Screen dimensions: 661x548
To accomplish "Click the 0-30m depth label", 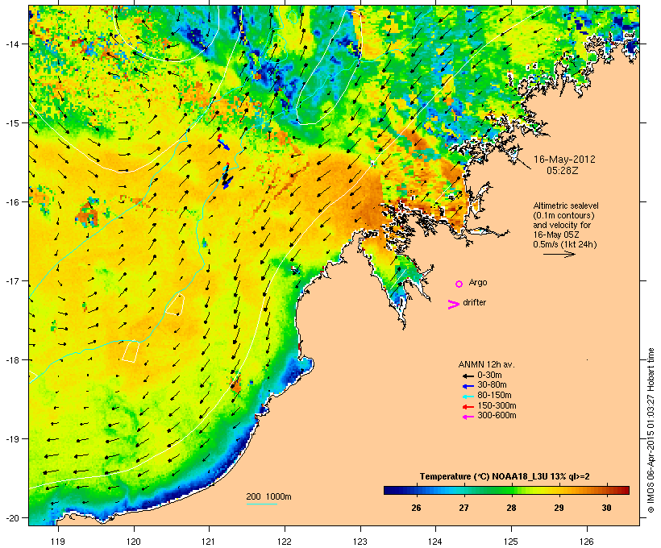I will coord(489,375).
